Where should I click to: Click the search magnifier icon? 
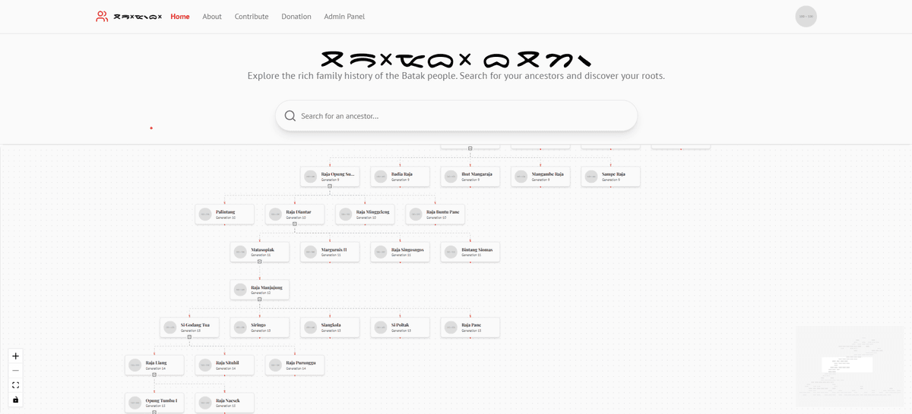click(x=290, y=116)
